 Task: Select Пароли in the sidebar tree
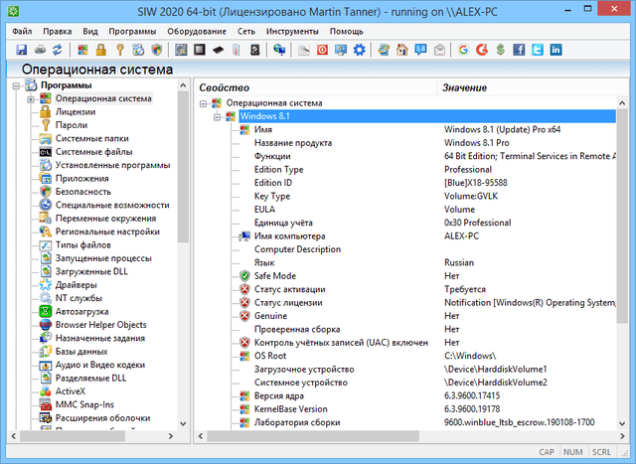click(x=72, y=125)
